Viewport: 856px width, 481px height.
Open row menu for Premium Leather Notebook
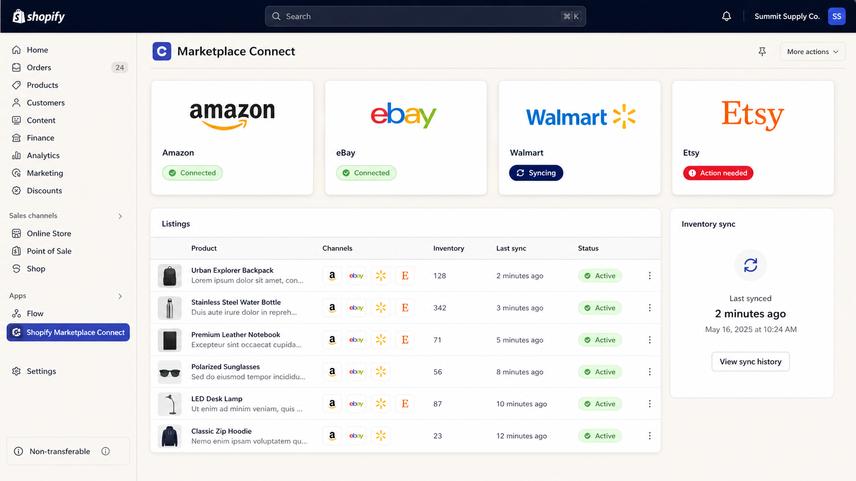pos(650,340)
